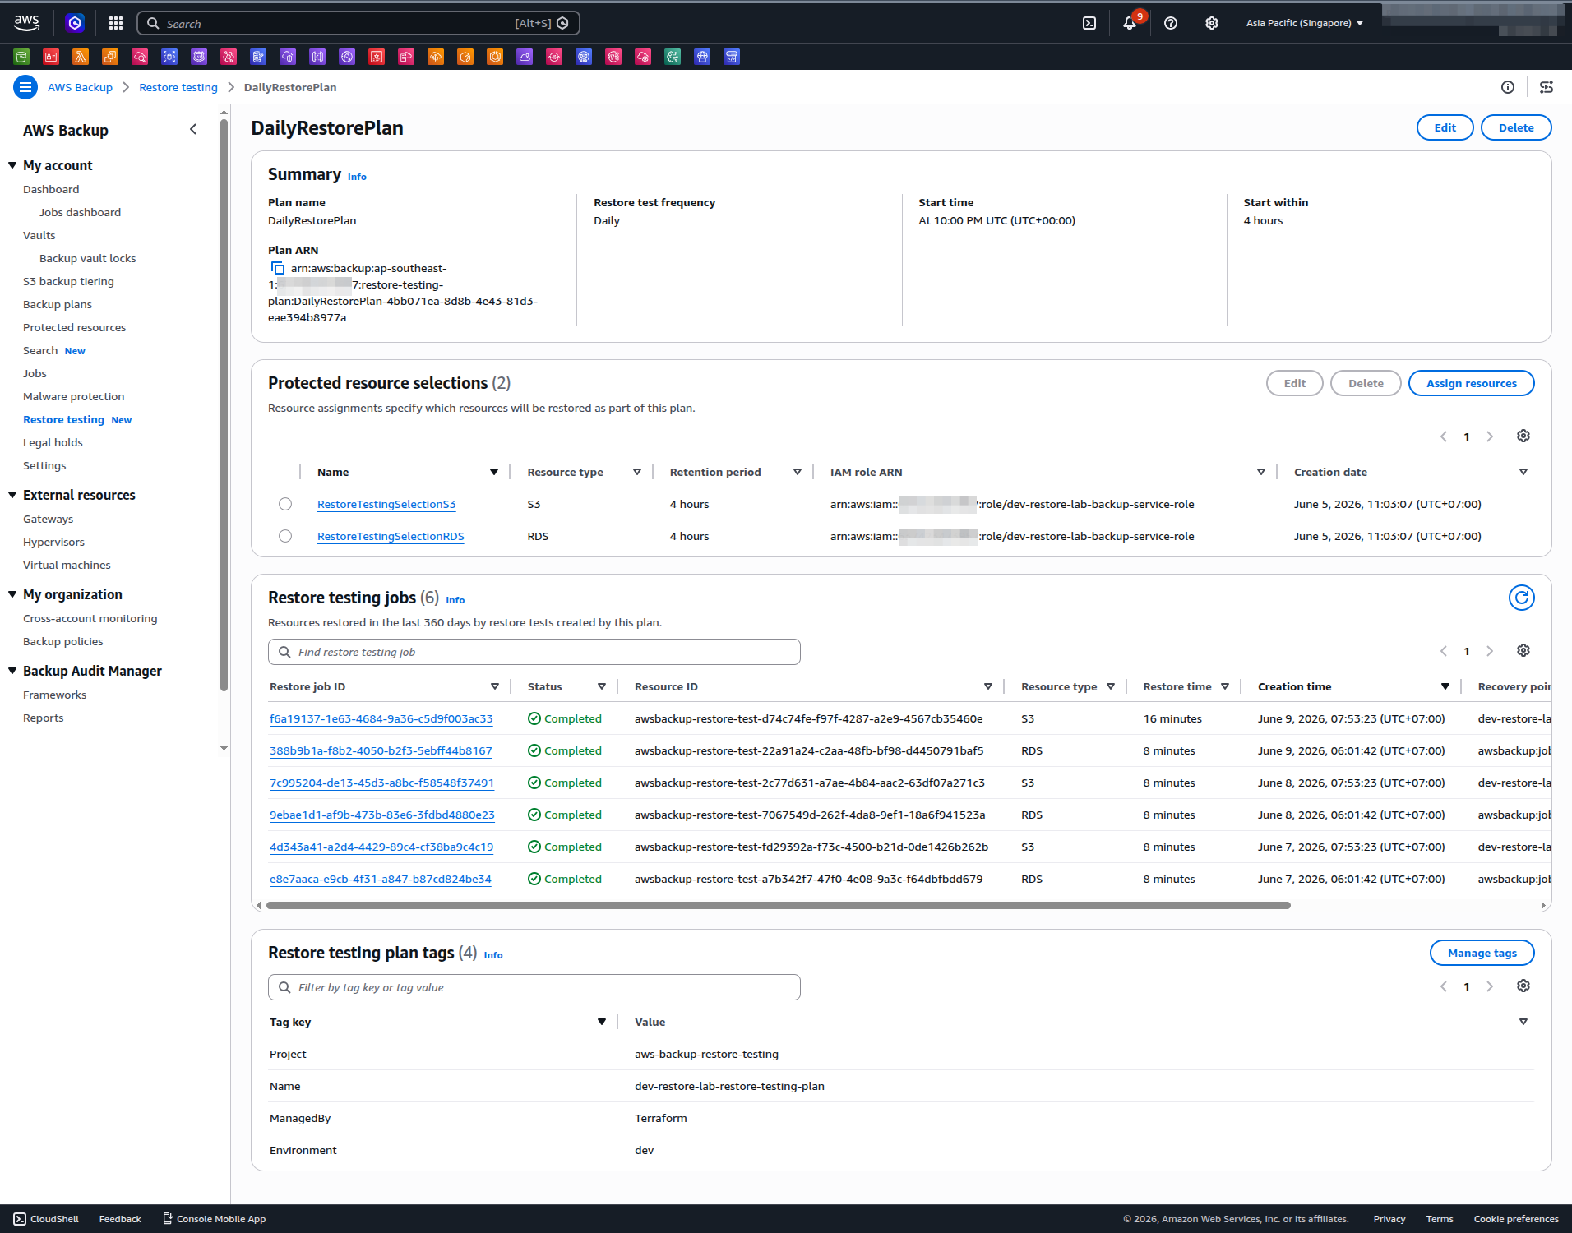Open the orange EC2 shortcut icon

click(110, 57)
